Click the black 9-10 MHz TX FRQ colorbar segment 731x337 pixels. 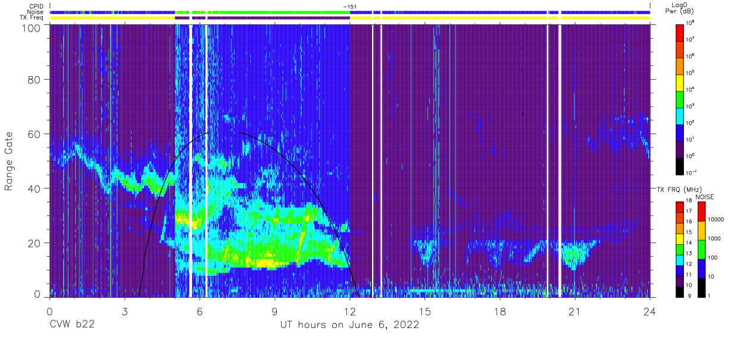coord(680,291)
